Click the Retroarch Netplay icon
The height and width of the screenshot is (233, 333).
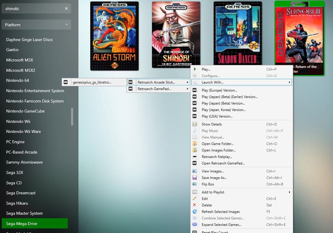(x=195, y=157)
